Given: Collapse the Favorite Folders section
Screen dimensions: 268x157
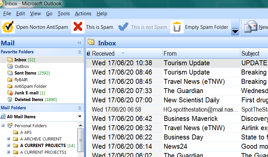Looking at the screenshot, I should point(80,52).
